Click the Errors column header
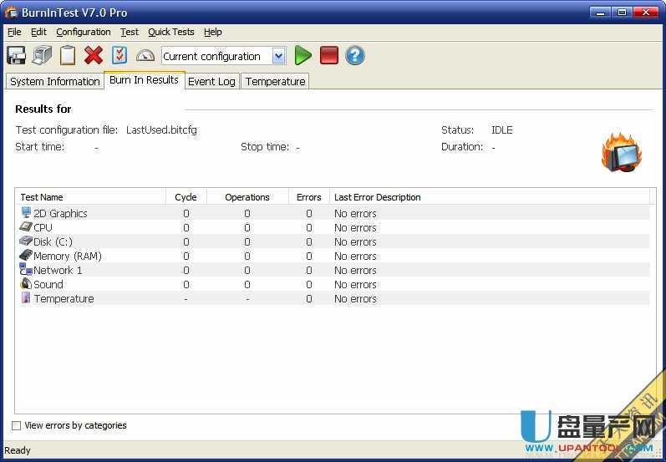 coord(308,197)
